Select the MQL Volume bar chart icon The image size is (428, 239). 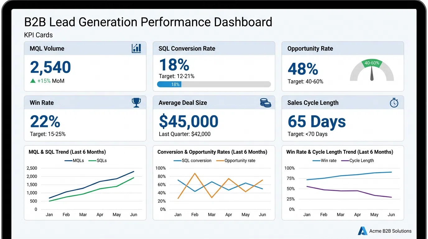pos(136,48)
